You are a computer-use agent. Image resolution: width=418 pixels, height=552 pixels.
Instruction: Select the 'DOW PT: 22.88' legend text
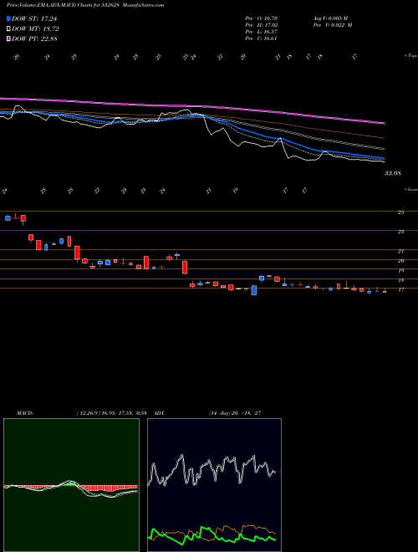tap(34, 38)
